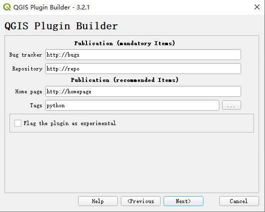Click the 'Home page' field label
The width and height of the screenshot is (265, 212).
point(28,92)
